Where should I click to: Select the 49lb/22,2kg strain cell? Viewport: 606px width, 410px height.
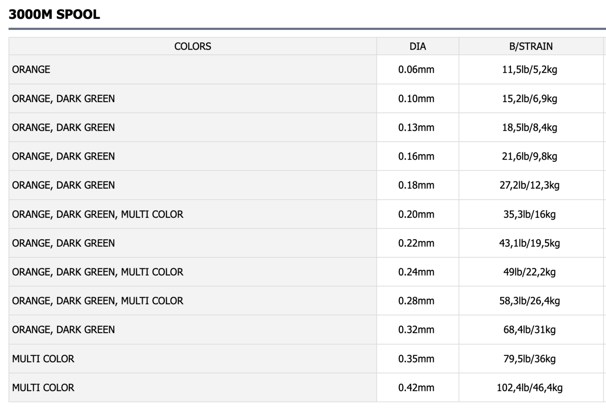pos(529,272)
